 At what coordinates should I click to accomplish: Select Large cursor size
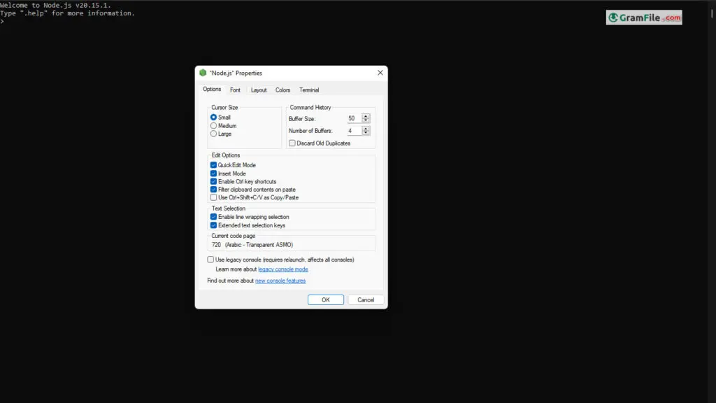[x=213, y=134]
